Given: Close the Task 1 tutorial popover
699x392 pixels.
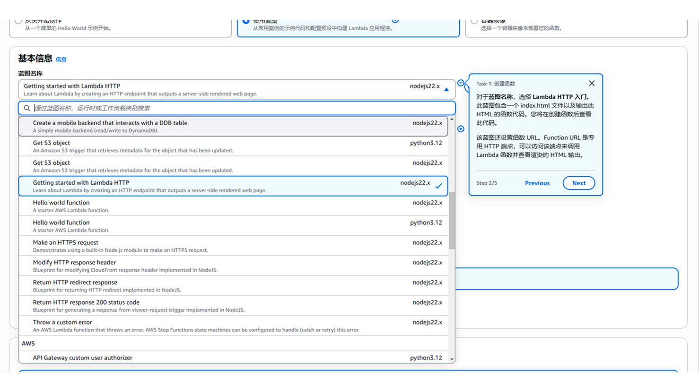Looking at the screenshot, I should pyautogui.click(x=592, y=83).
